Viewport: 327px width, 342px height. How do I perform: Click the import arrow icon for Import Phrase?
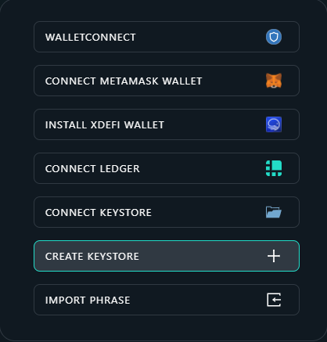(274, 300)
